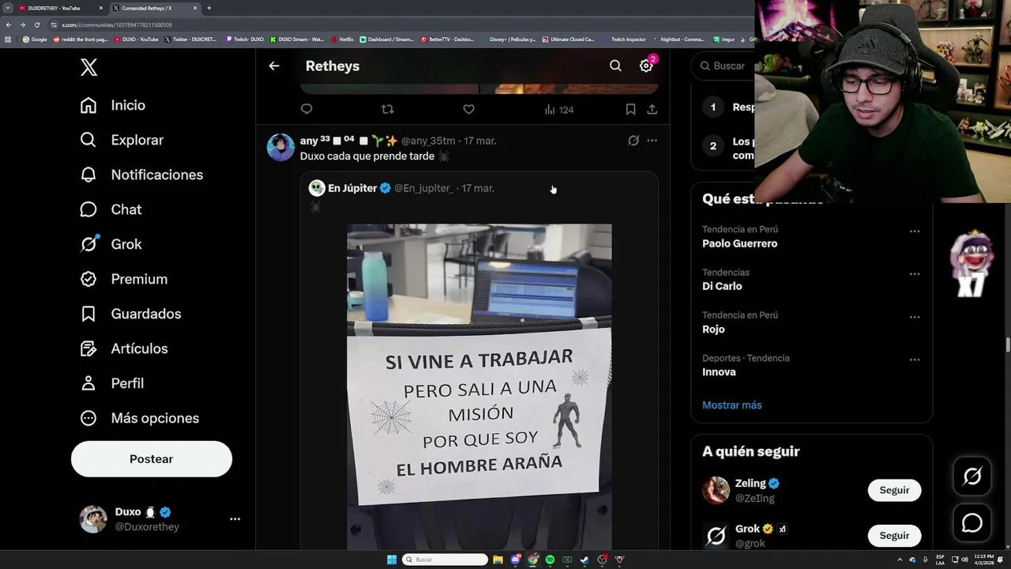
Task: Click the Duxo profile avatar
Action: [x=93, y=519]
